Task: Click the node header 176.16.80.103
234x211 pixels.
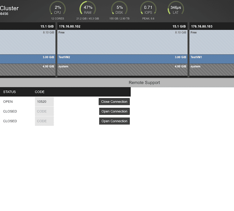Action: point(212,26)
